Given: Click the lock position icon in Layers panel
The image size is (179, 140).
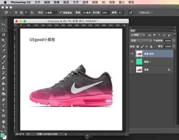Looking at the screenshot, I should (x=146, y=46).
